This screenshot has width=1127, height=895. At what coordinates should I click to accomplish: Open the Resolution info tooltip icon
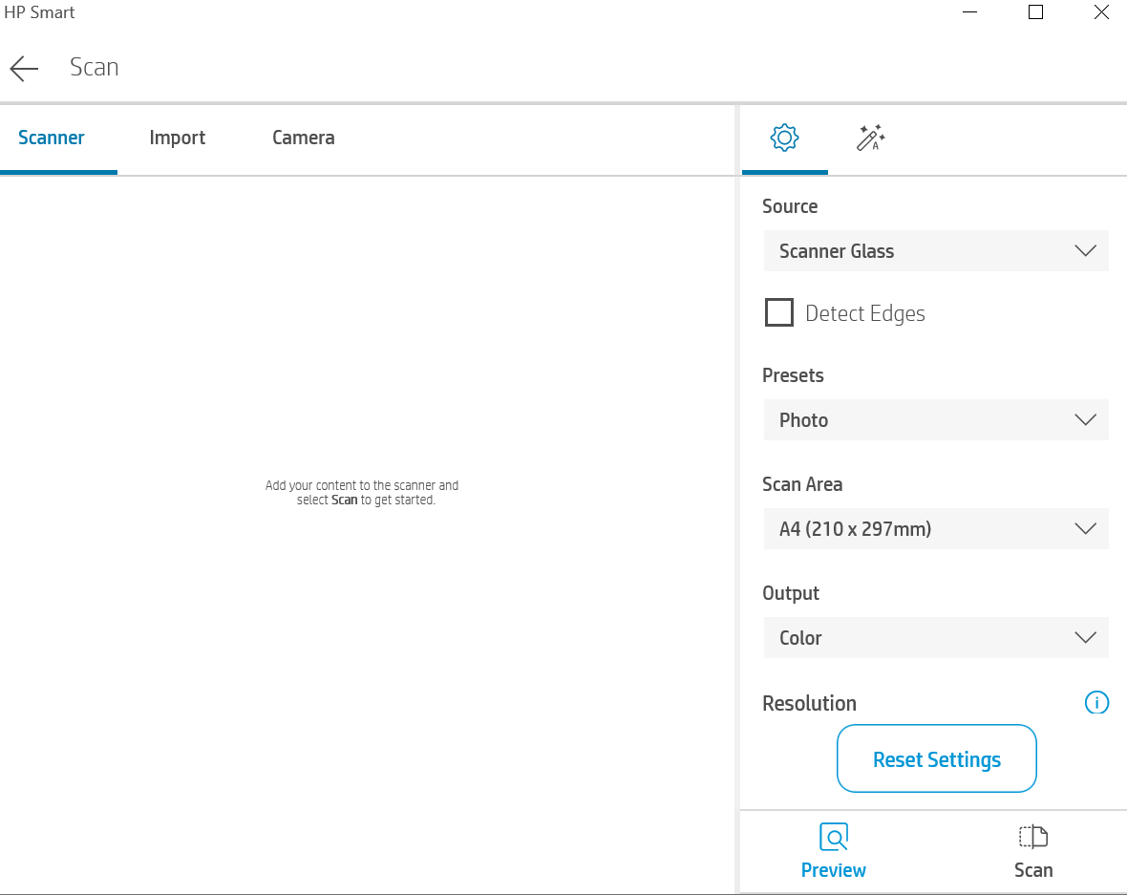[x=1096, y=703]
